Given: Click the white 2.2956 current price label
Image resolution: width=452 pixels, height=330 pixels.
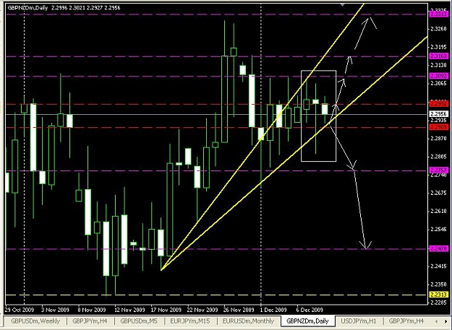Looking at the screenshot, I should pyautogui.click(x=438, y=114).
